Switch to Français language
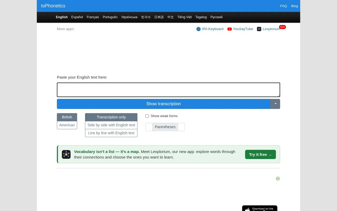This screenshot has height=211, width=337. tap(93, 17)
